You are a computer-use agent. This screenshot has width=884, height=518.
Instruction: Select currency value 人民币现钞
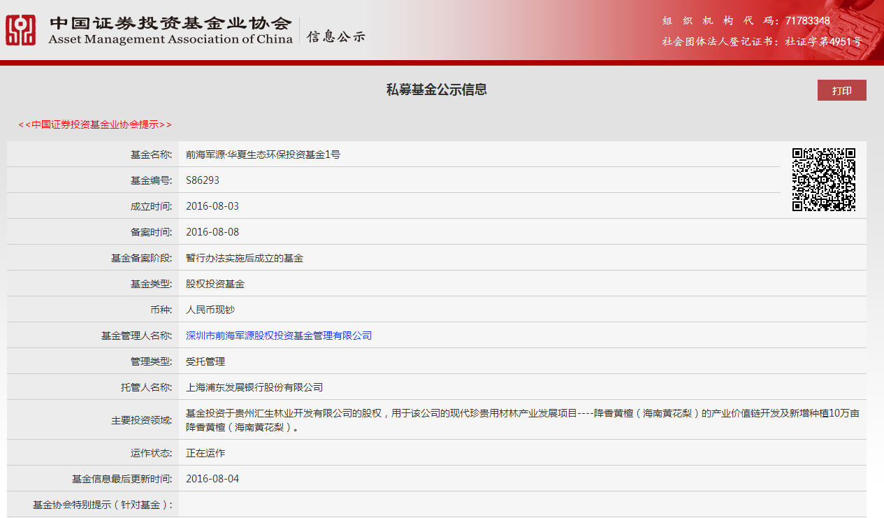point(210,310)
